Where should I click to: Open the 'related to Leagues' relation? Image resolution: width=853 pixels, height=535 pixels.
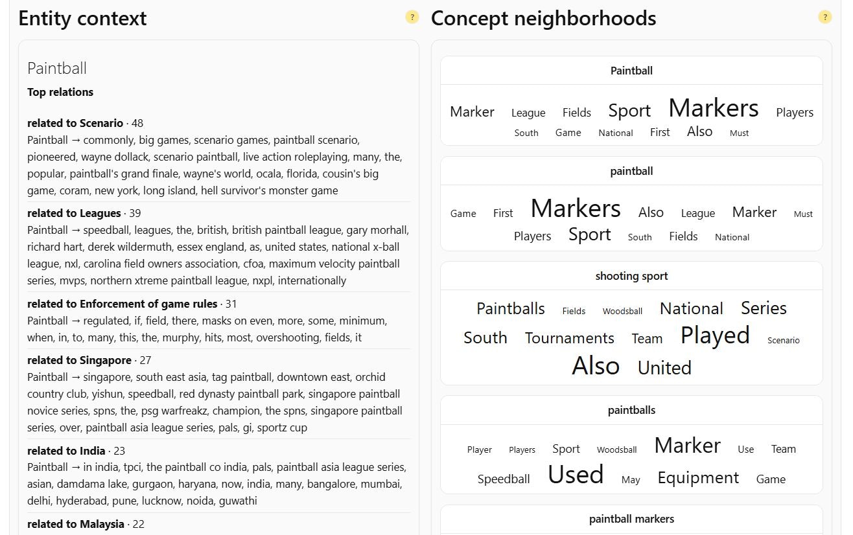click(74, 213)
